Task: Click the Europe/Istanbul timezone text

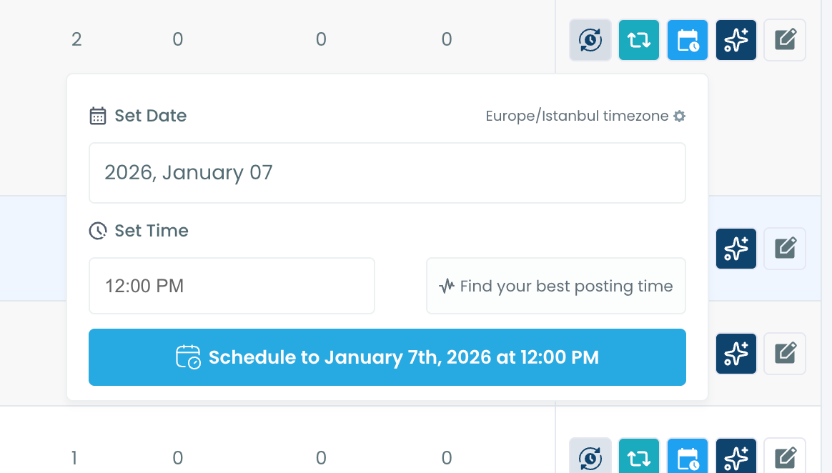Action: point(577,116)
